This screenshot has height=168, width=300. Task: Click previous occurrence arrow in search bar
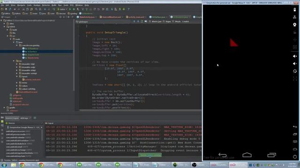[134, 21]
